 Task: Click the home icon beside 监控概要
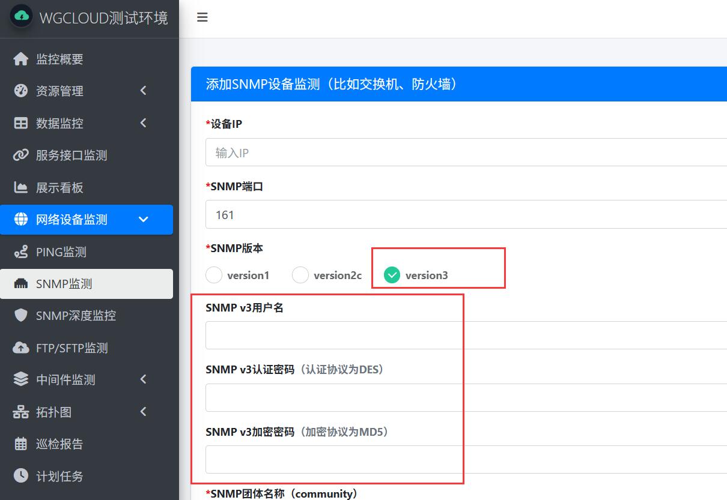(21, 59)
